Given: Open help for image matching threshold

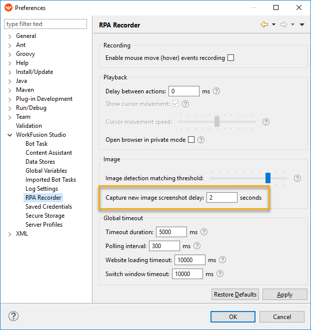Looking at the screenshot, I should click(x=297, y=178).
